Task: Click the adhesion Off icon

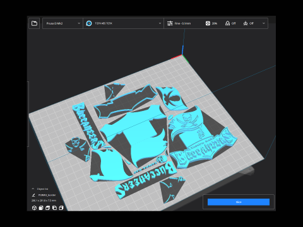Action: point(246,23)
